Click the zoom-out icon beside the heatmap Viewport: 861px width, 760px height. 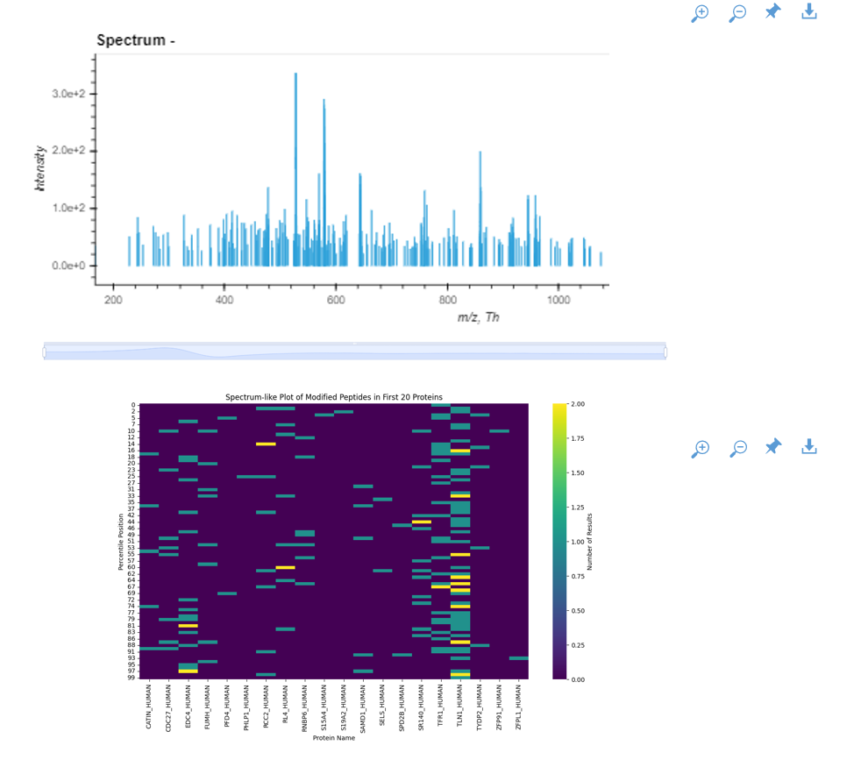[737, 447]
